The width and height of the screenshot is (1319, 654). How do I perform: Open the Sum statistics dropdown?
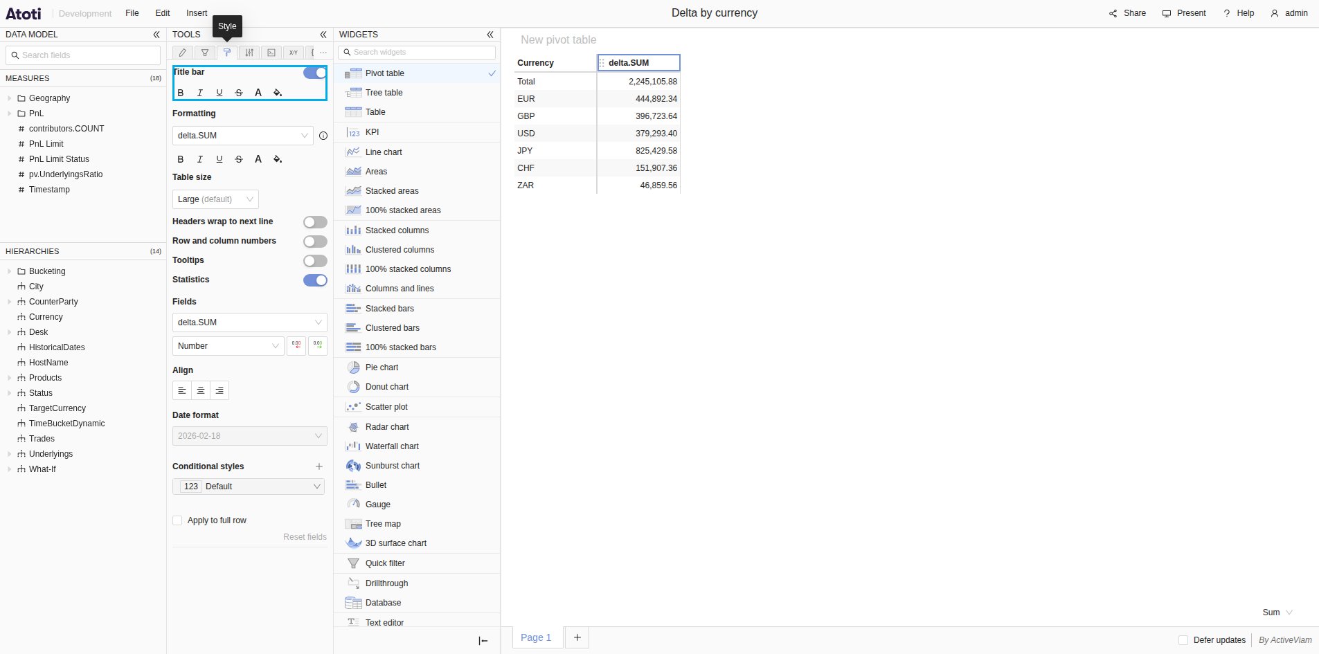pos(1277,612)
